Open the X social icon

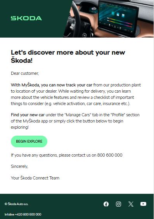tap(131, 204)
